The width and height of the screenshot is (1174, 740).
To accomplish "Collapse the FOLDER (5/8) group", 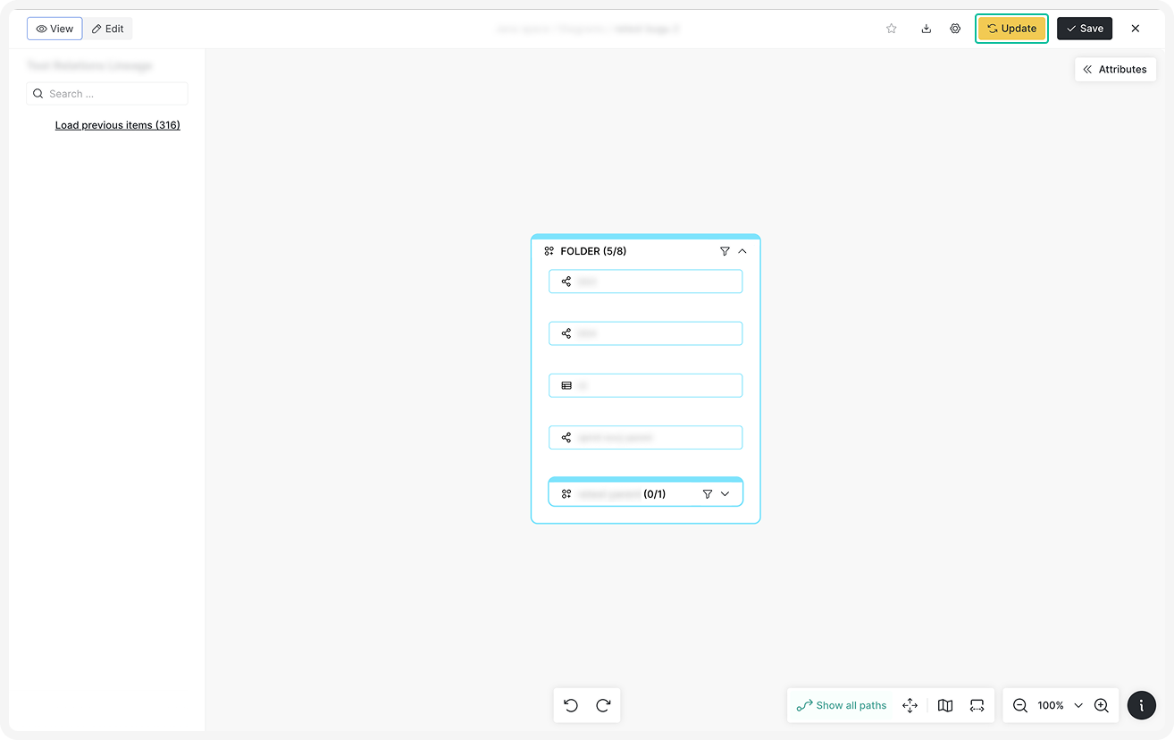I will click(x=742, y=251).
